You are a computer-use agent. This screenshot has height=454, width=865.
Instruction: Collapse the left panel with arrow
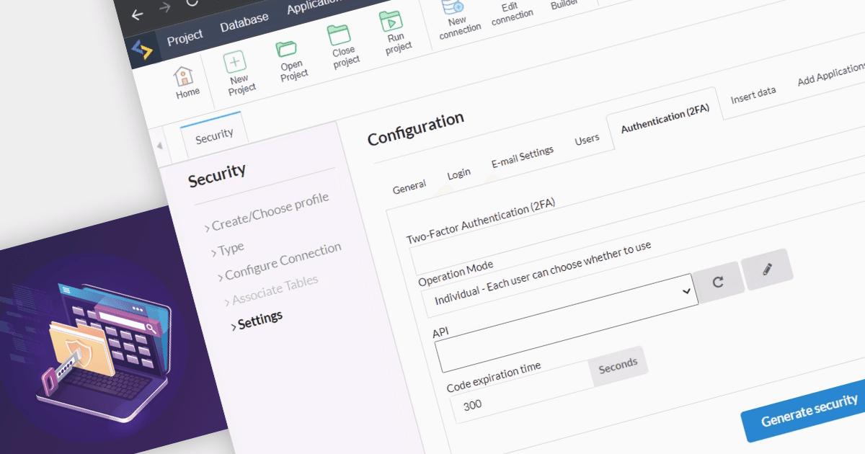[x=159, y=146]
